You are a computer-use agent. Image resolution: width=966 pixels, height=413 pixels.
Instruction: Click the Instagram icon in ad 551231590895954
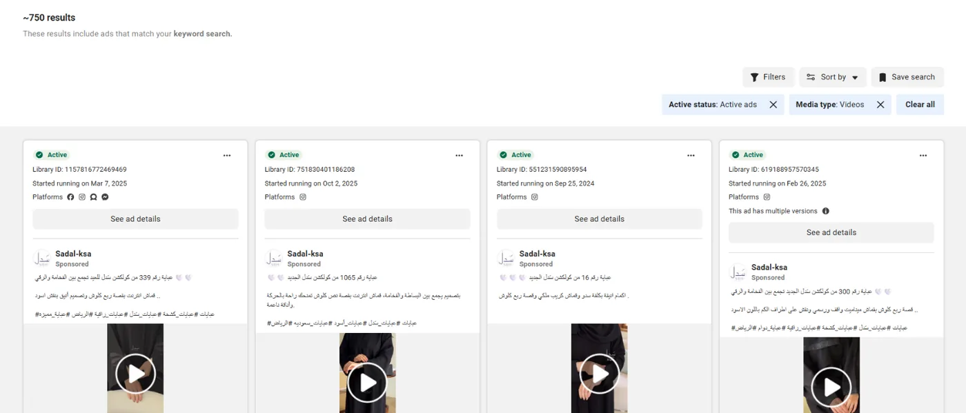534,197
